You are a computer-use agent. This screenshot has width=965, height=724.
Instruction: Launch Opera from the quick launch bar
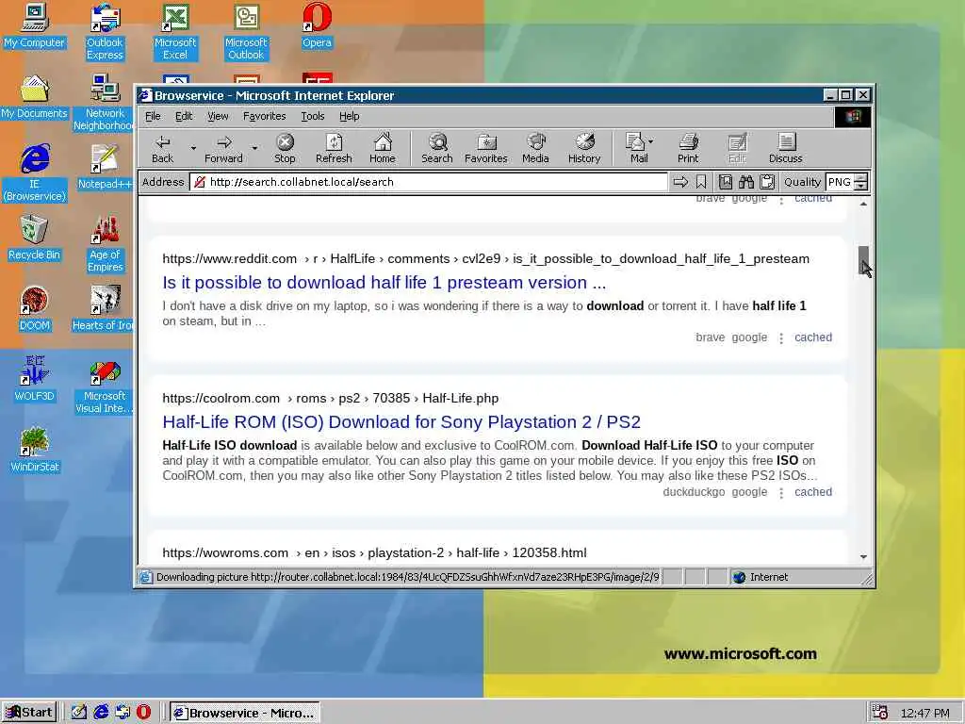143,713
